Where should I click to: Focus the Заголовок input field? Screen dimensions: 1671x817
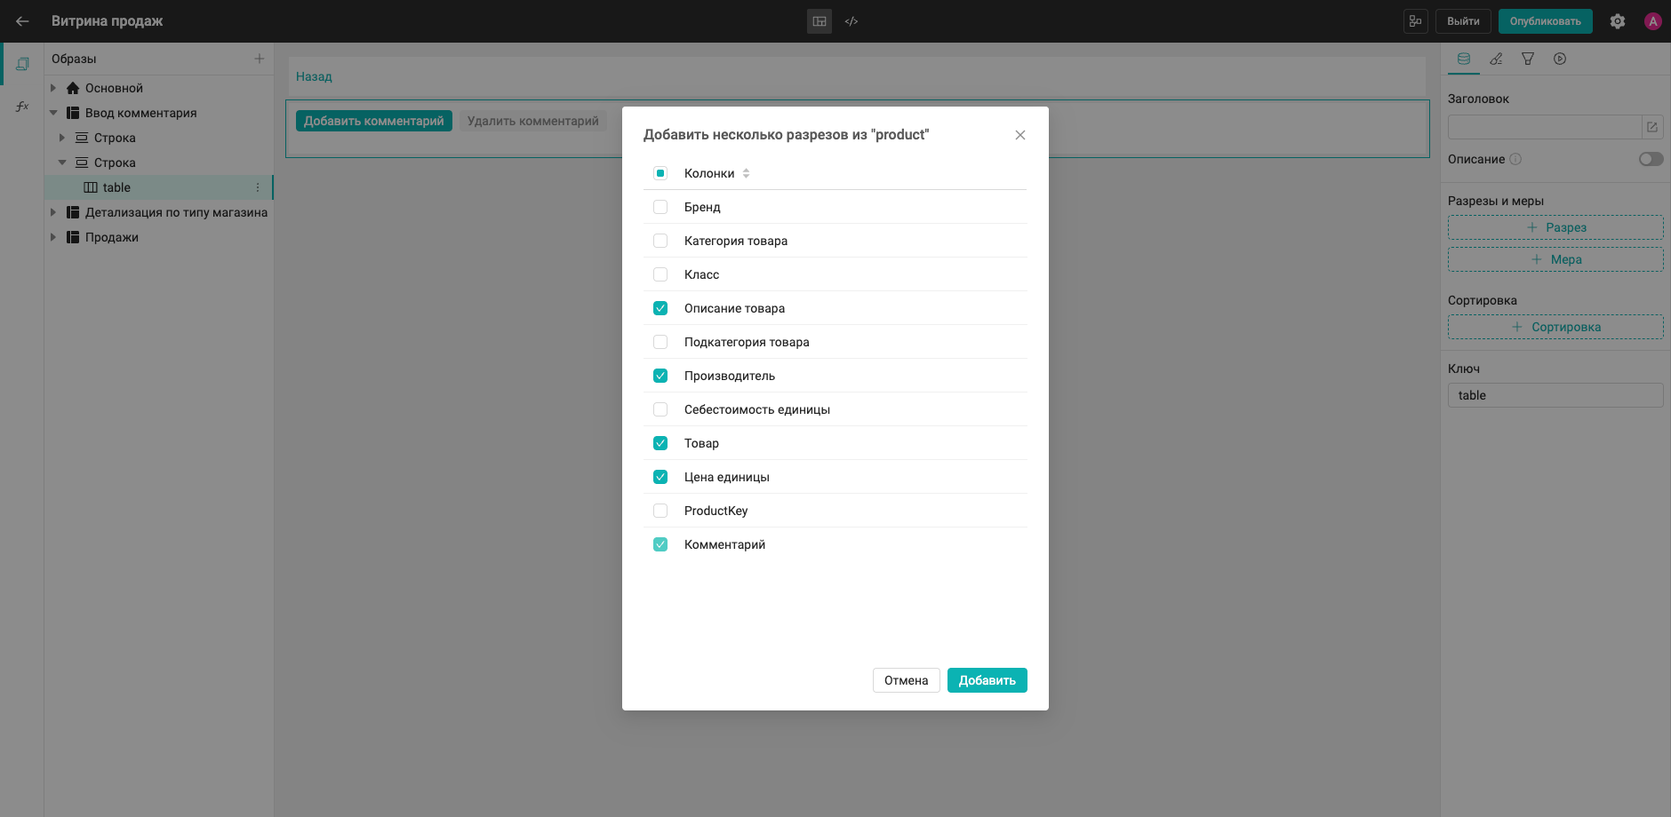pyautogui.click(x=1545, y=127)
